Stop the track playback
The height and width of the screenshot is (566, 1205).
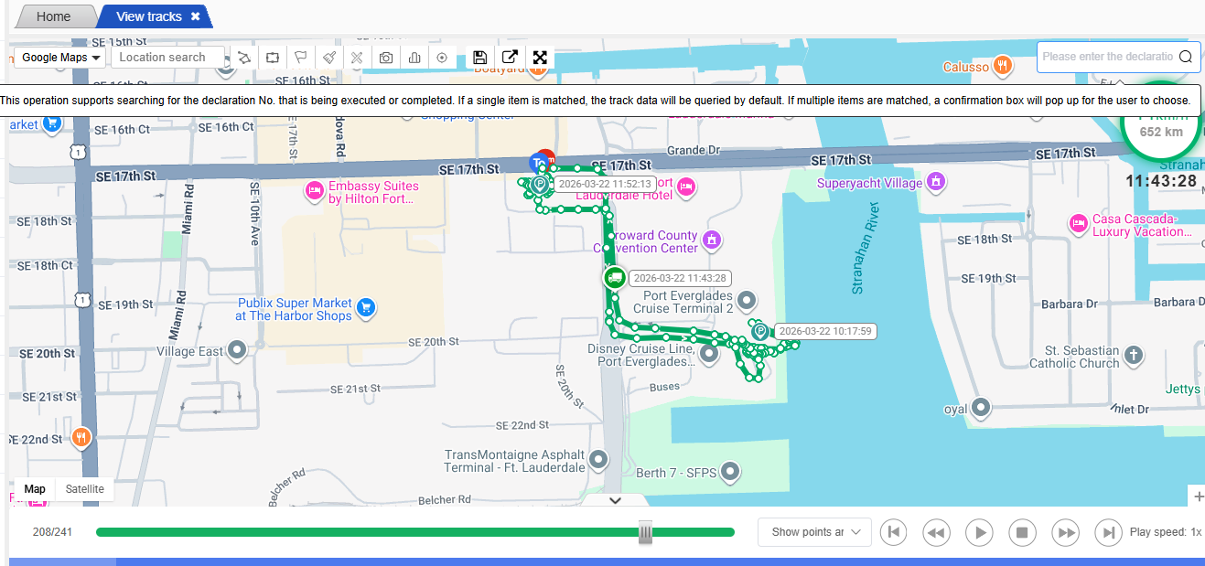pos(1022,532)
